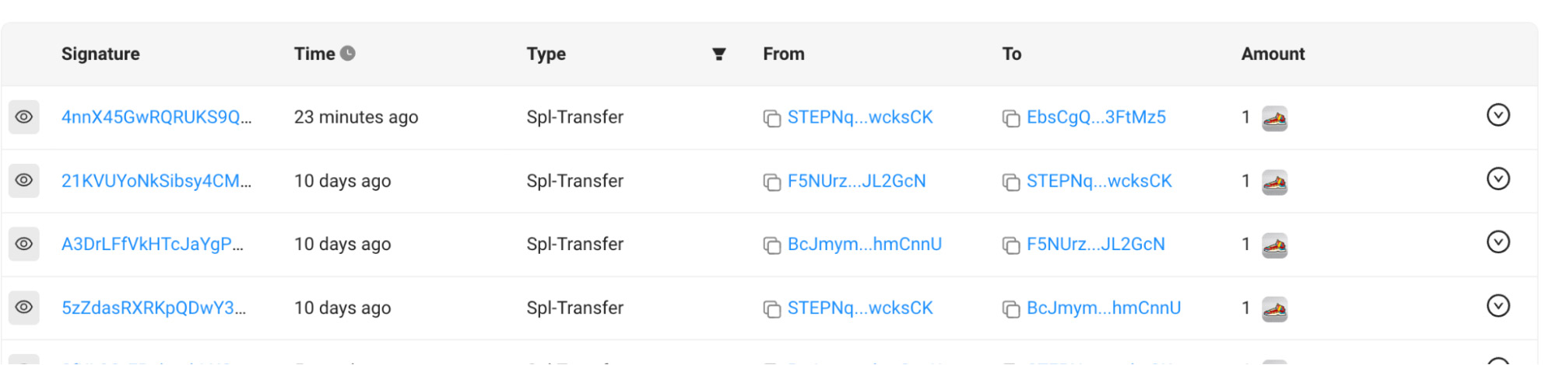Click eye icon for 21KVUYoNkSibsy4CM transaction

click(x=24, y=180)
